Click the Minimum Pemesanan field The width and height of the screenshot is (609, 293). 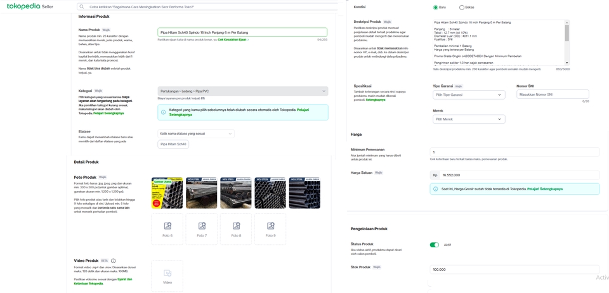[x=514, y=152]
